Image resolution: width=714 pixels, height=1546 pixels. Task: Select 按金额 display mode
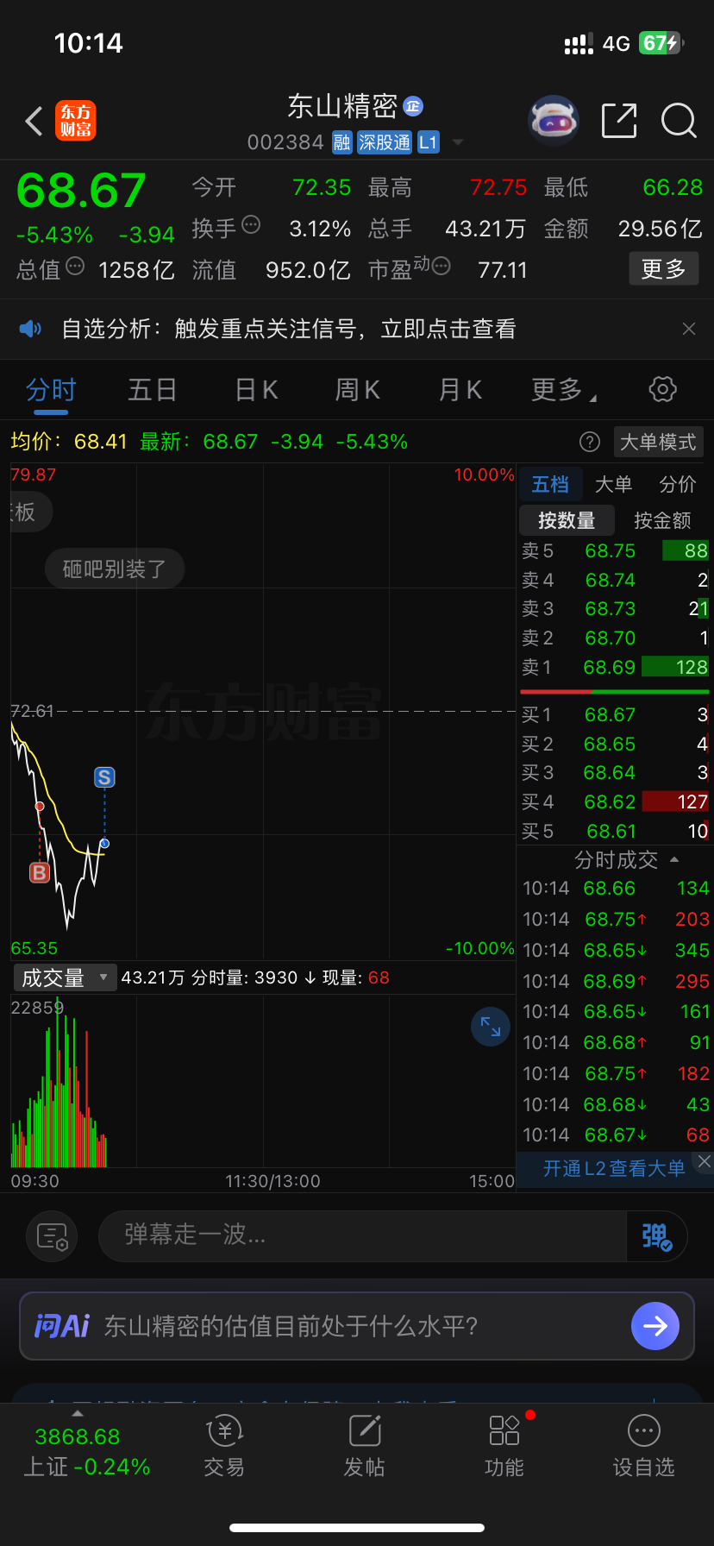point(663,520)
